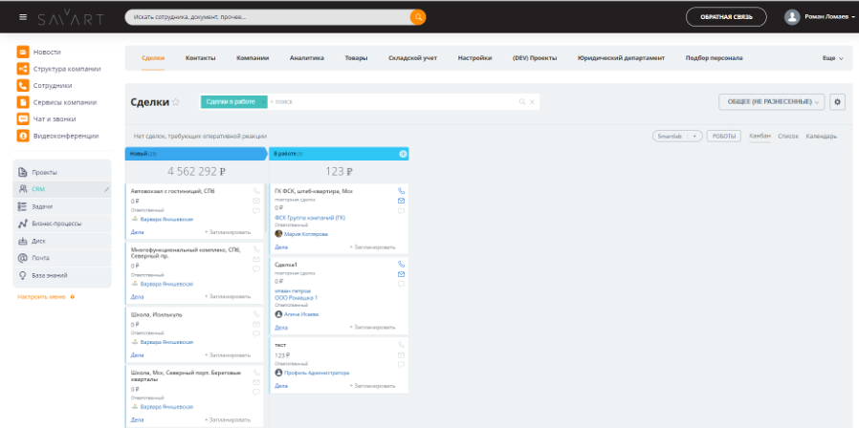Open the Еще dropdown in the top menu
The height and width of the screenshot is (428, 859).
coord(832,58)
